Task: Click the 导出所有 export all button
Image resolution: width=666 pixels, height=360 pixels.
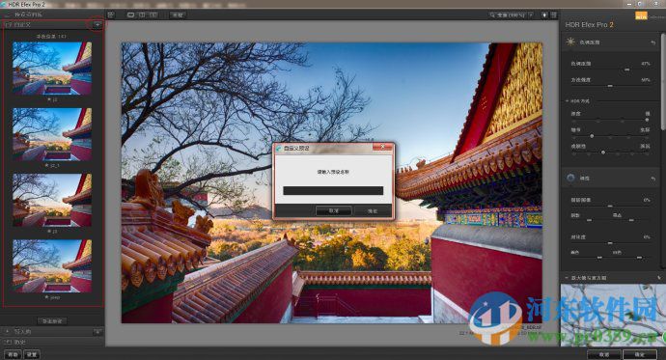Action: tap(52, 321)
